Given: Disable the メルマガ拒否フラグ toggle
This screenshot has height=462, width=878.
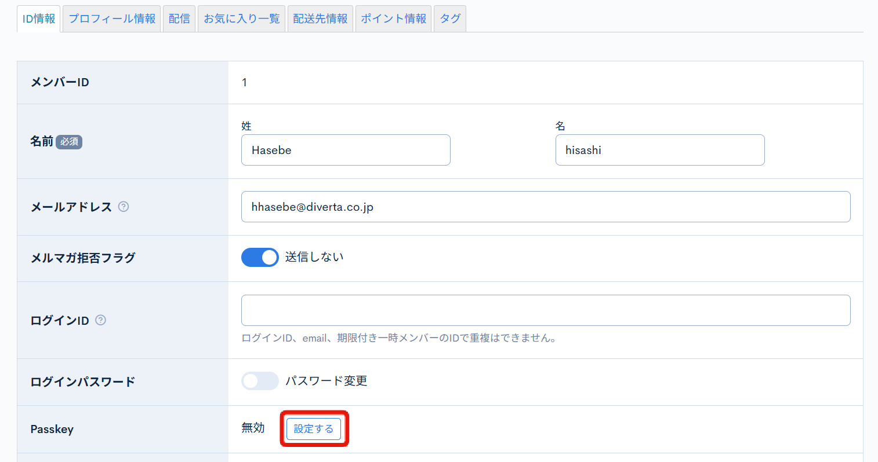Looking at the screenshot, I should coord(260,257).
